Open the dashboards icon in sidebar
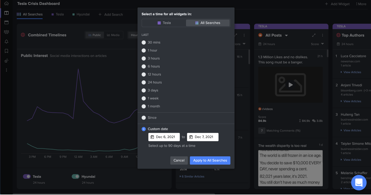 tap(7, 13)
